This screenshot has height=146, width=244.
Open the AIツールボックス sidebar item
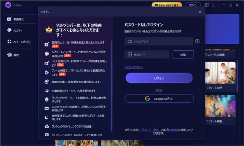pos(19,42)
